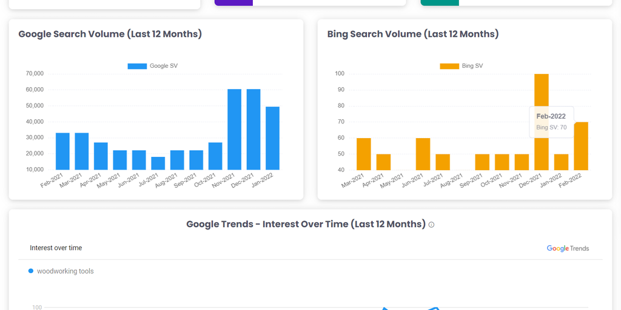Click the blue dot next to woodworking tools
The width and height of the screenshot is (621, 310).
tap(31, 271)
